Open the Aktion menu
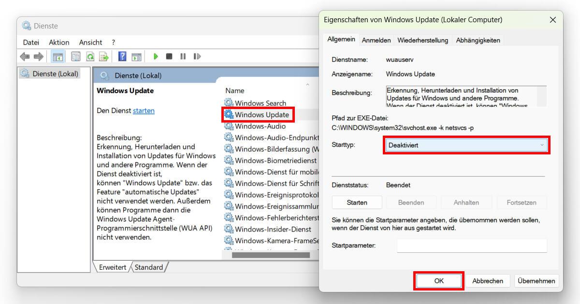 coord(58,42)
